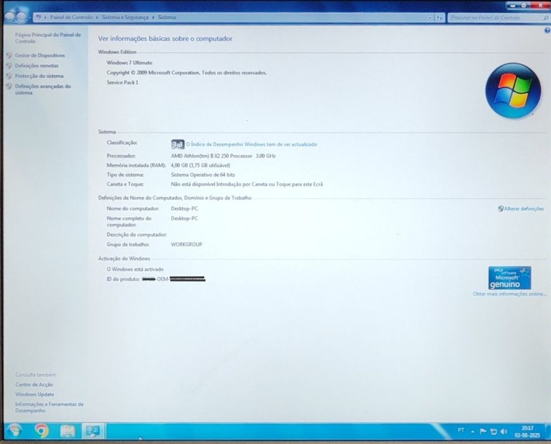Image resolution: width=551 pixels, height=444 pixels.
Task: Click the navigation Back arrow button
Action: pos(10,17)
